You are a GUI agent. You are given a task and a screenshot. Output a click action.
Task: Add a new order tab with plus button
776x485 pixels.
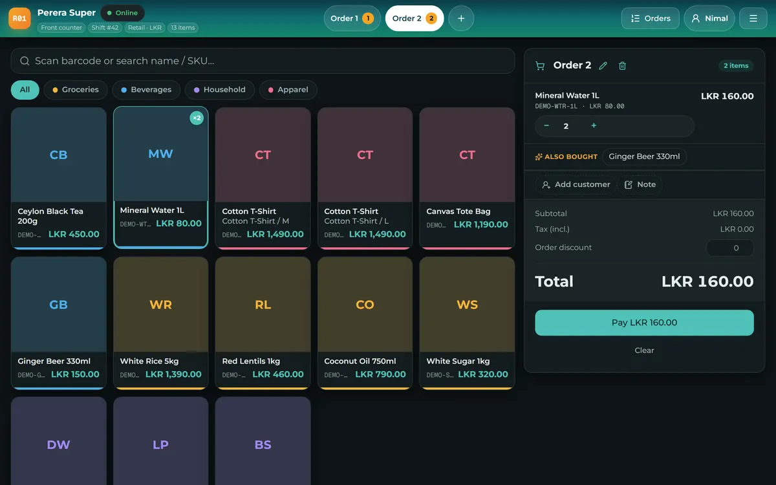tap(461, 18)
